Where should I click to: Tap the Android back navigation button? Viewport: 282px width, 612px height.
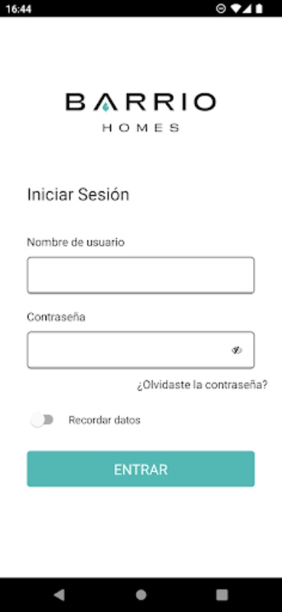pyautogui.click(x=59, y=594)
